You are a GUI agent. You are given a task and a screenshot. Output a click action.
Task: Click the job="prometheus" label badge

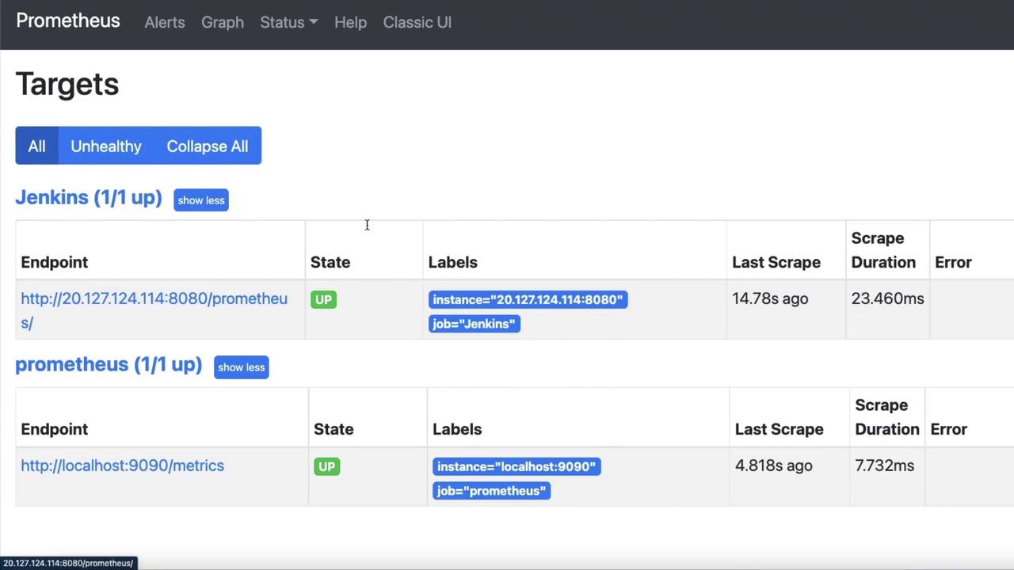click(491, 491)
